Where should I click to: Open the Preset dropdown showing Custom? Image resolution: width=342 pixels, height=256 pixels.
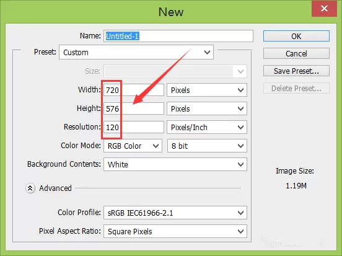click(136, 53)
